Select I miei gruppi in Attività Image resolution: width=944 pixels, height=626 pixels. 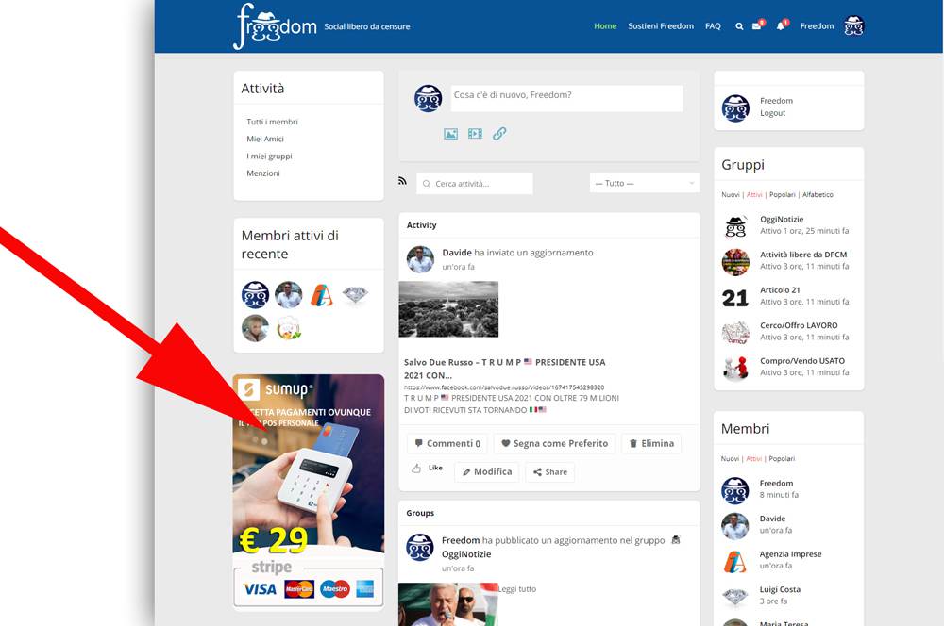coord(269,156)
